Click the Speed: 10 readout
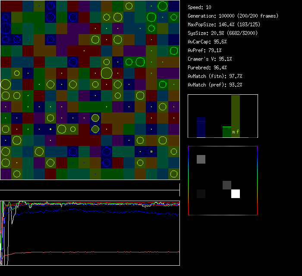This screenshot has height=276, width=302. [x=200, y=7]
